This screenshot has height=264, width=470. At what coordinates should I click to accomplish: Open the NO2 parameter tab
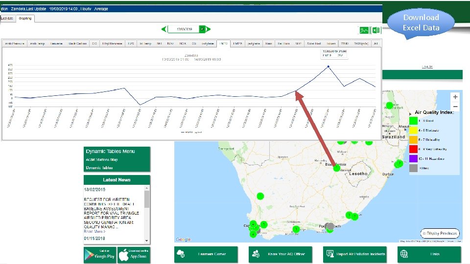(x=170, y=44)
